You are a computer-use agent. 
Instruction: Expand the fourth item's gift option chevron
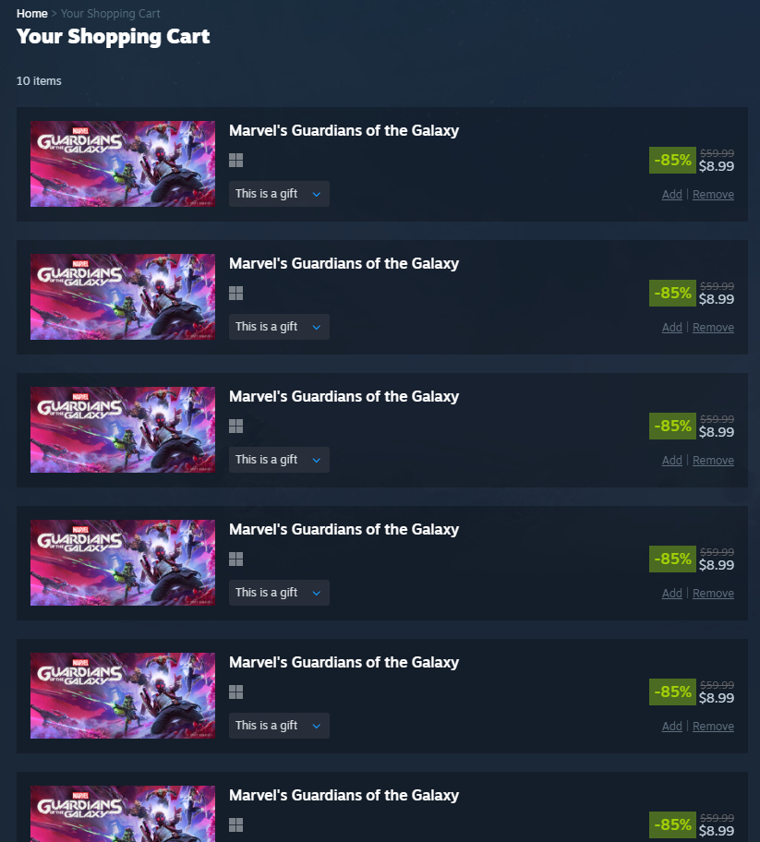317,593
